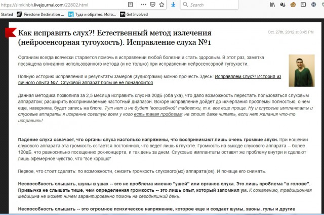
Task: Click paragraph starting 'Организм всегда всячески'
Action: 141,61
